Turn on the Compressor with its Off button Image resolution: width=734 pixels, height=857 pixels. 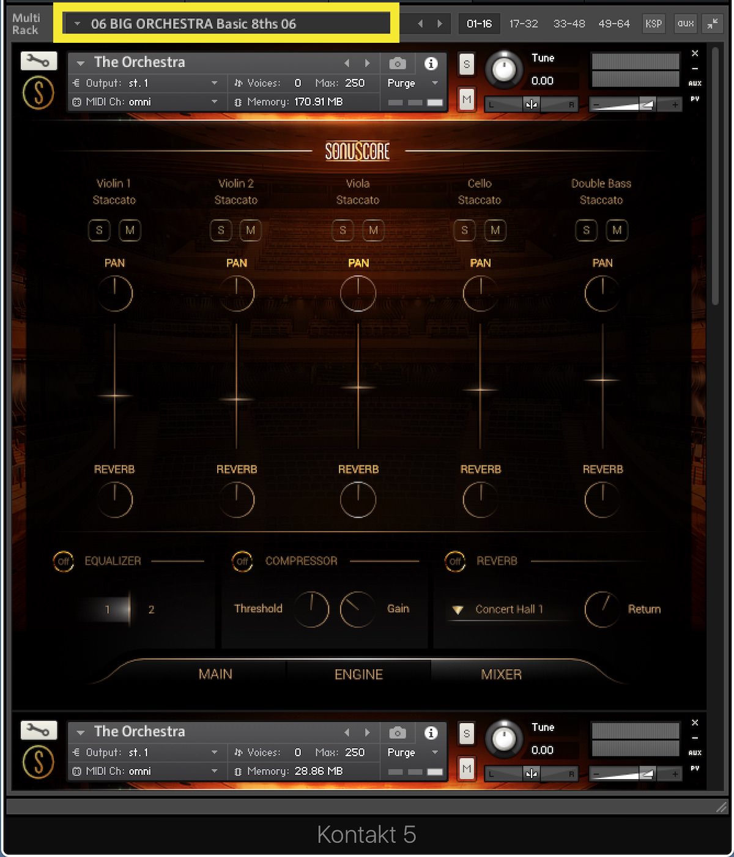pyautogui.click(x=242, y=561)
